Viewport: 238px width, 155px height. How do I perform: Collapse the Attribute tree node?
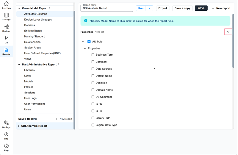[x=83, y=41]
